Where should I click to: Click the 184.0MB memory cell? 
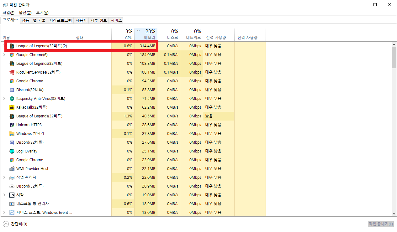(146, 55)
